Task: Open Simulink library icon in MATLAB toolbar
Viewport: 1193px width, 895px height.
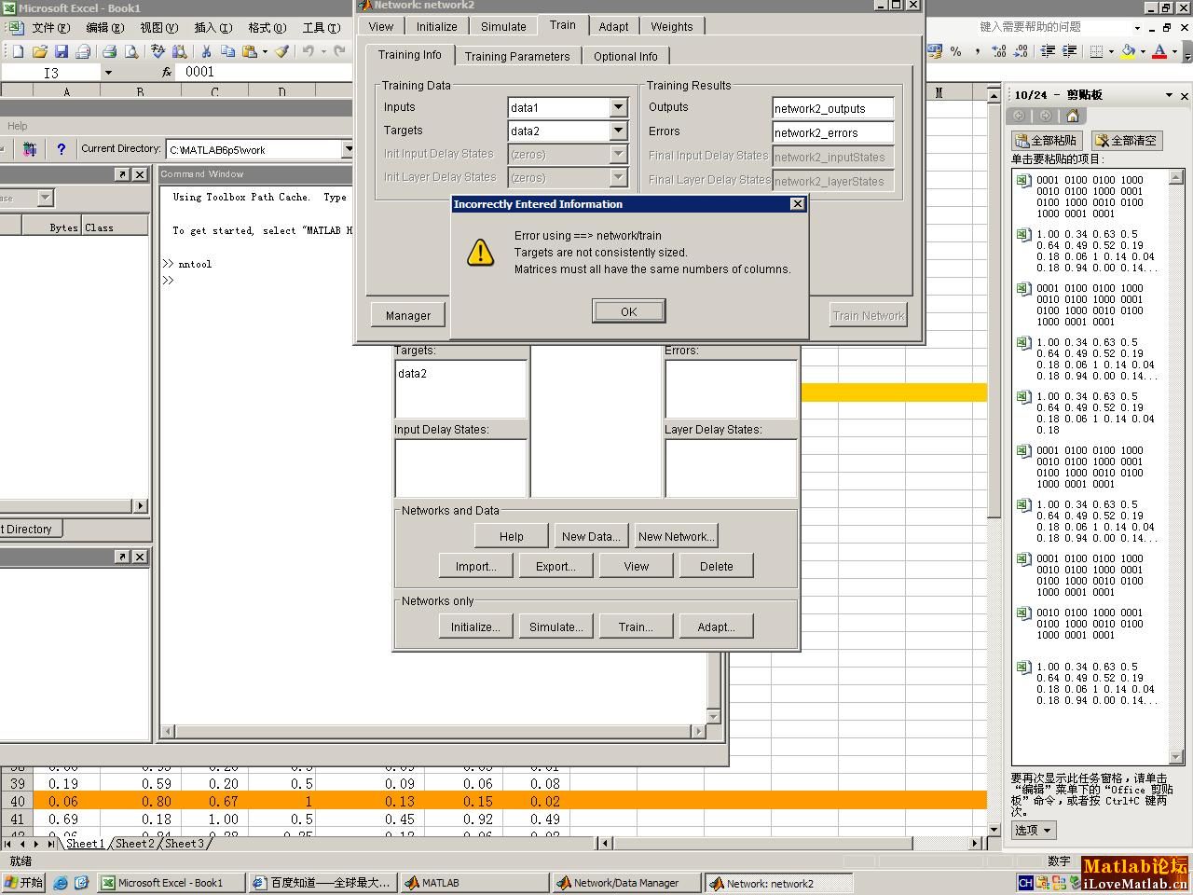Action: tap(30, 148)
